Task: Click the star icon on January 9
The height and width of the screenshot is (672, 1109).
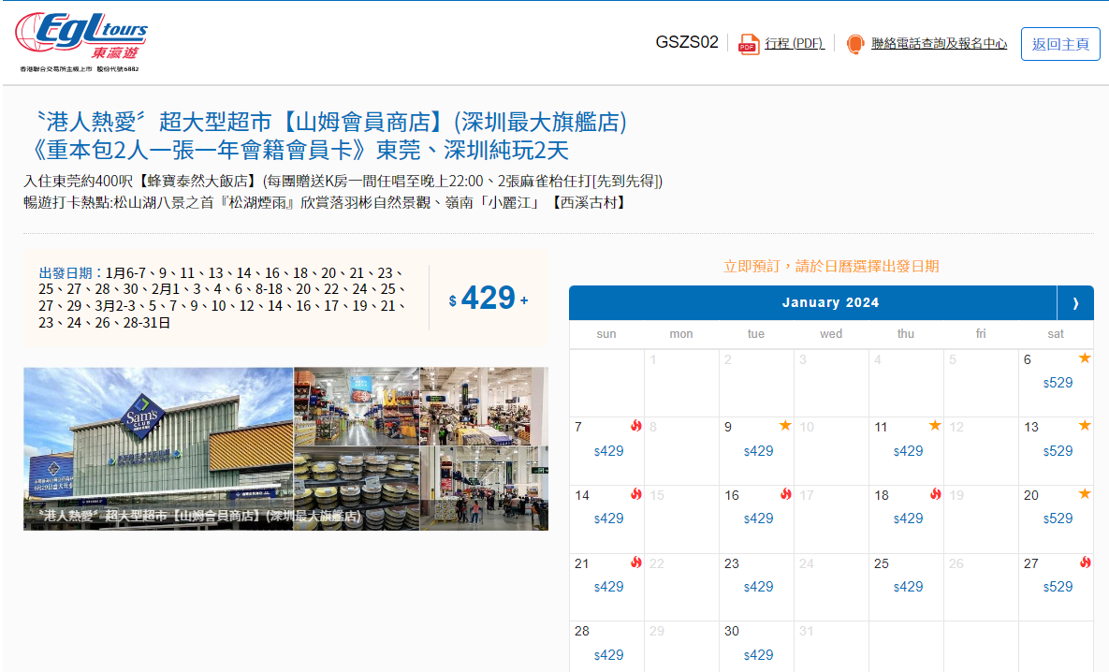Action: click(x=785, y=425)
